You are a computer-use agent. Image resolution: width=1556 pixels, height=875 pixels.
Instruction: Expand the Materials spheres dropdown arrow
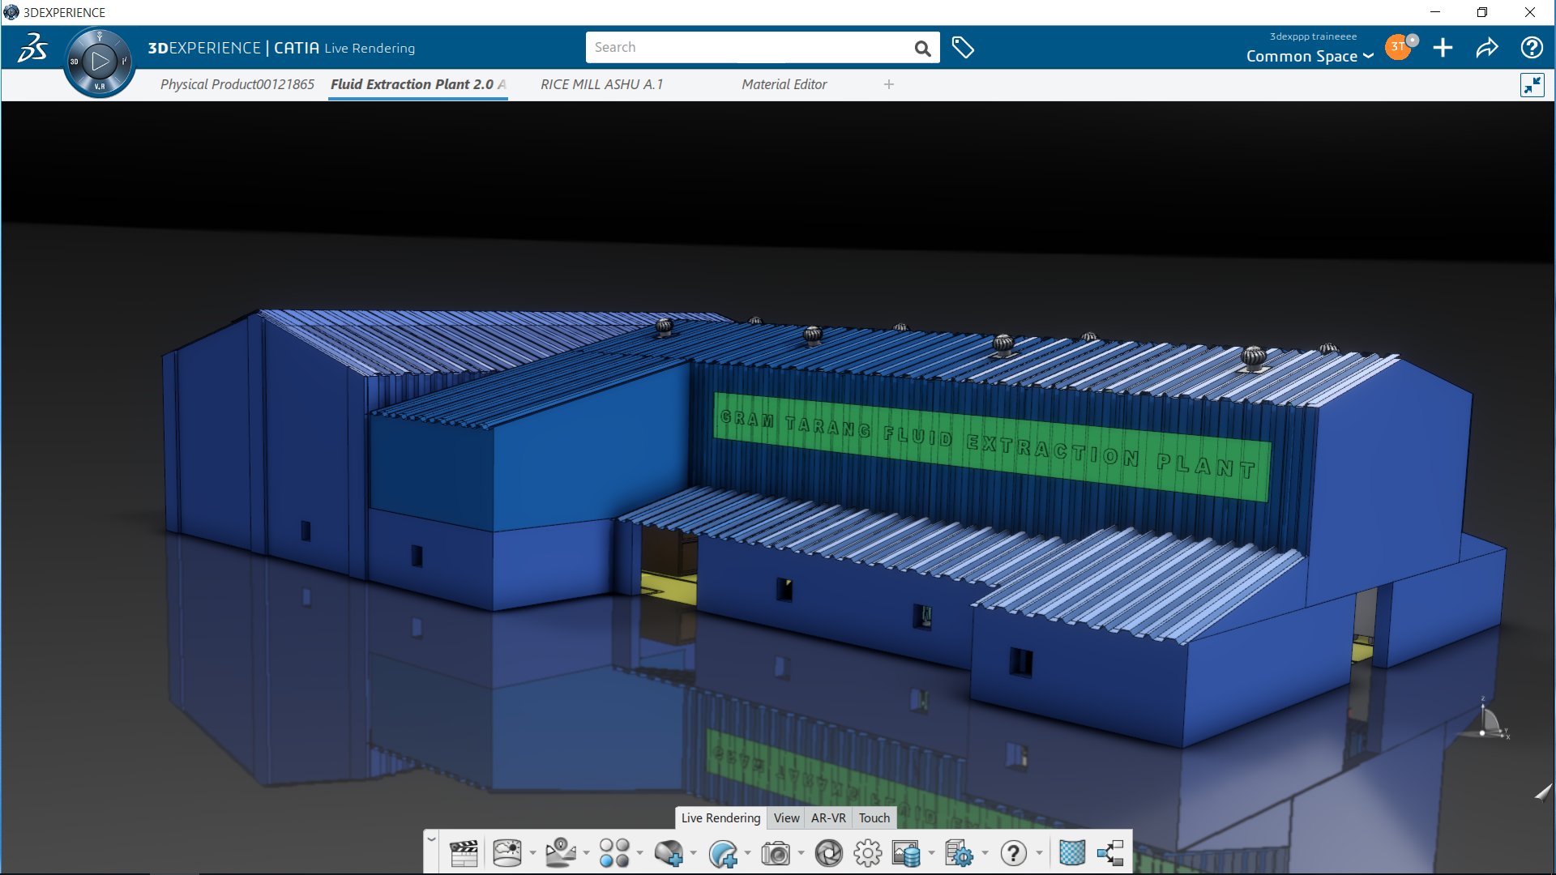tap(639, 853)
